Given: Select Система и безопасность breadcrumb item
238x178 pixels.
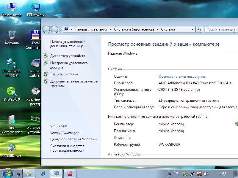Looking at the screenshot, I should point(134,29).
